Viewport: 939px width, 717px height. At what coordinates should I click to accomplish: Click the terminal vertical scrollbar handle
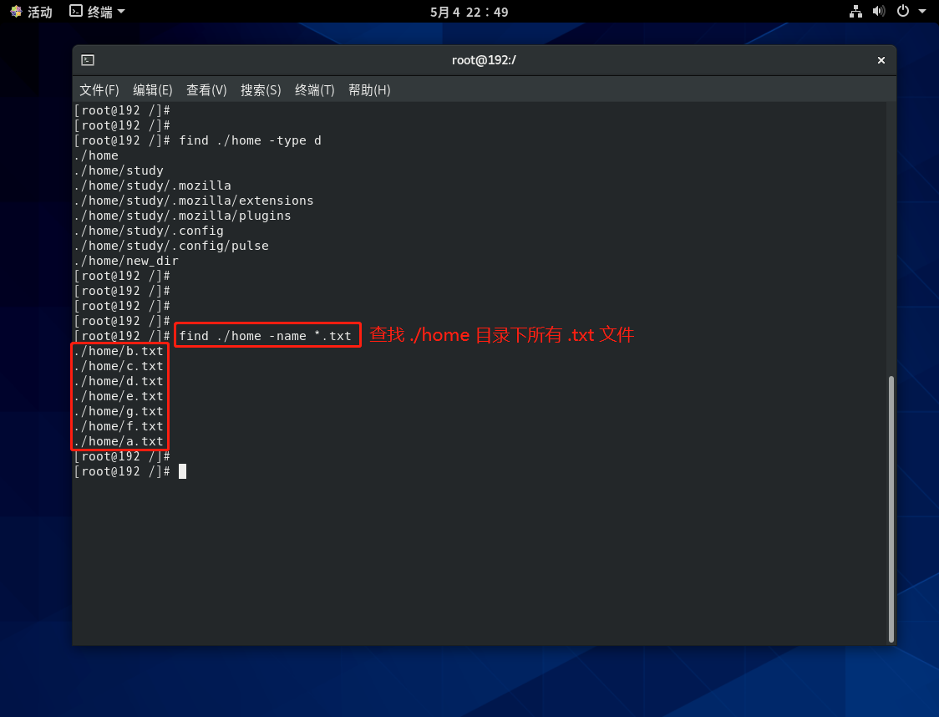click(x=891, y=508)
